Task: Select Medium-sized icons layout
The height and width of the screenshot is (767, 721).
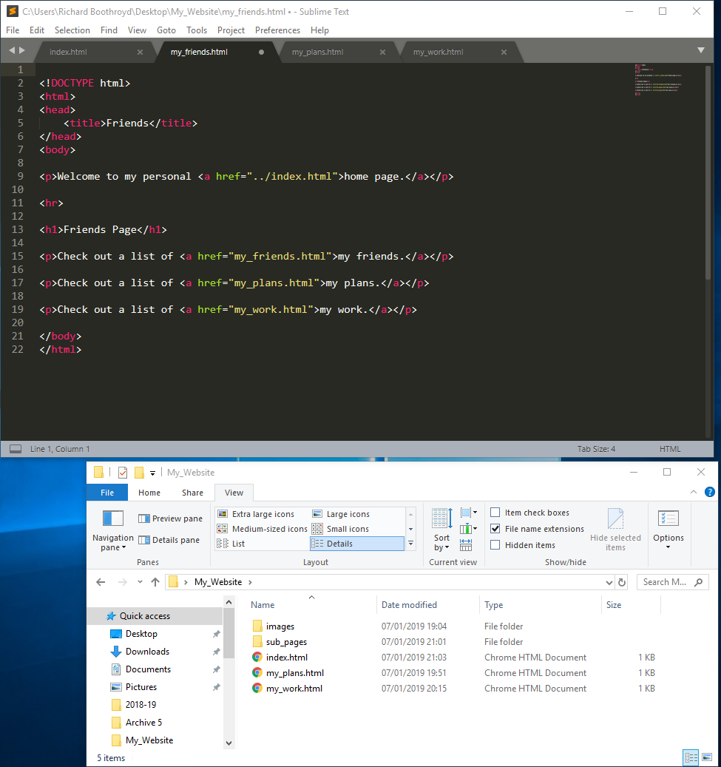Action: point(263,529)
